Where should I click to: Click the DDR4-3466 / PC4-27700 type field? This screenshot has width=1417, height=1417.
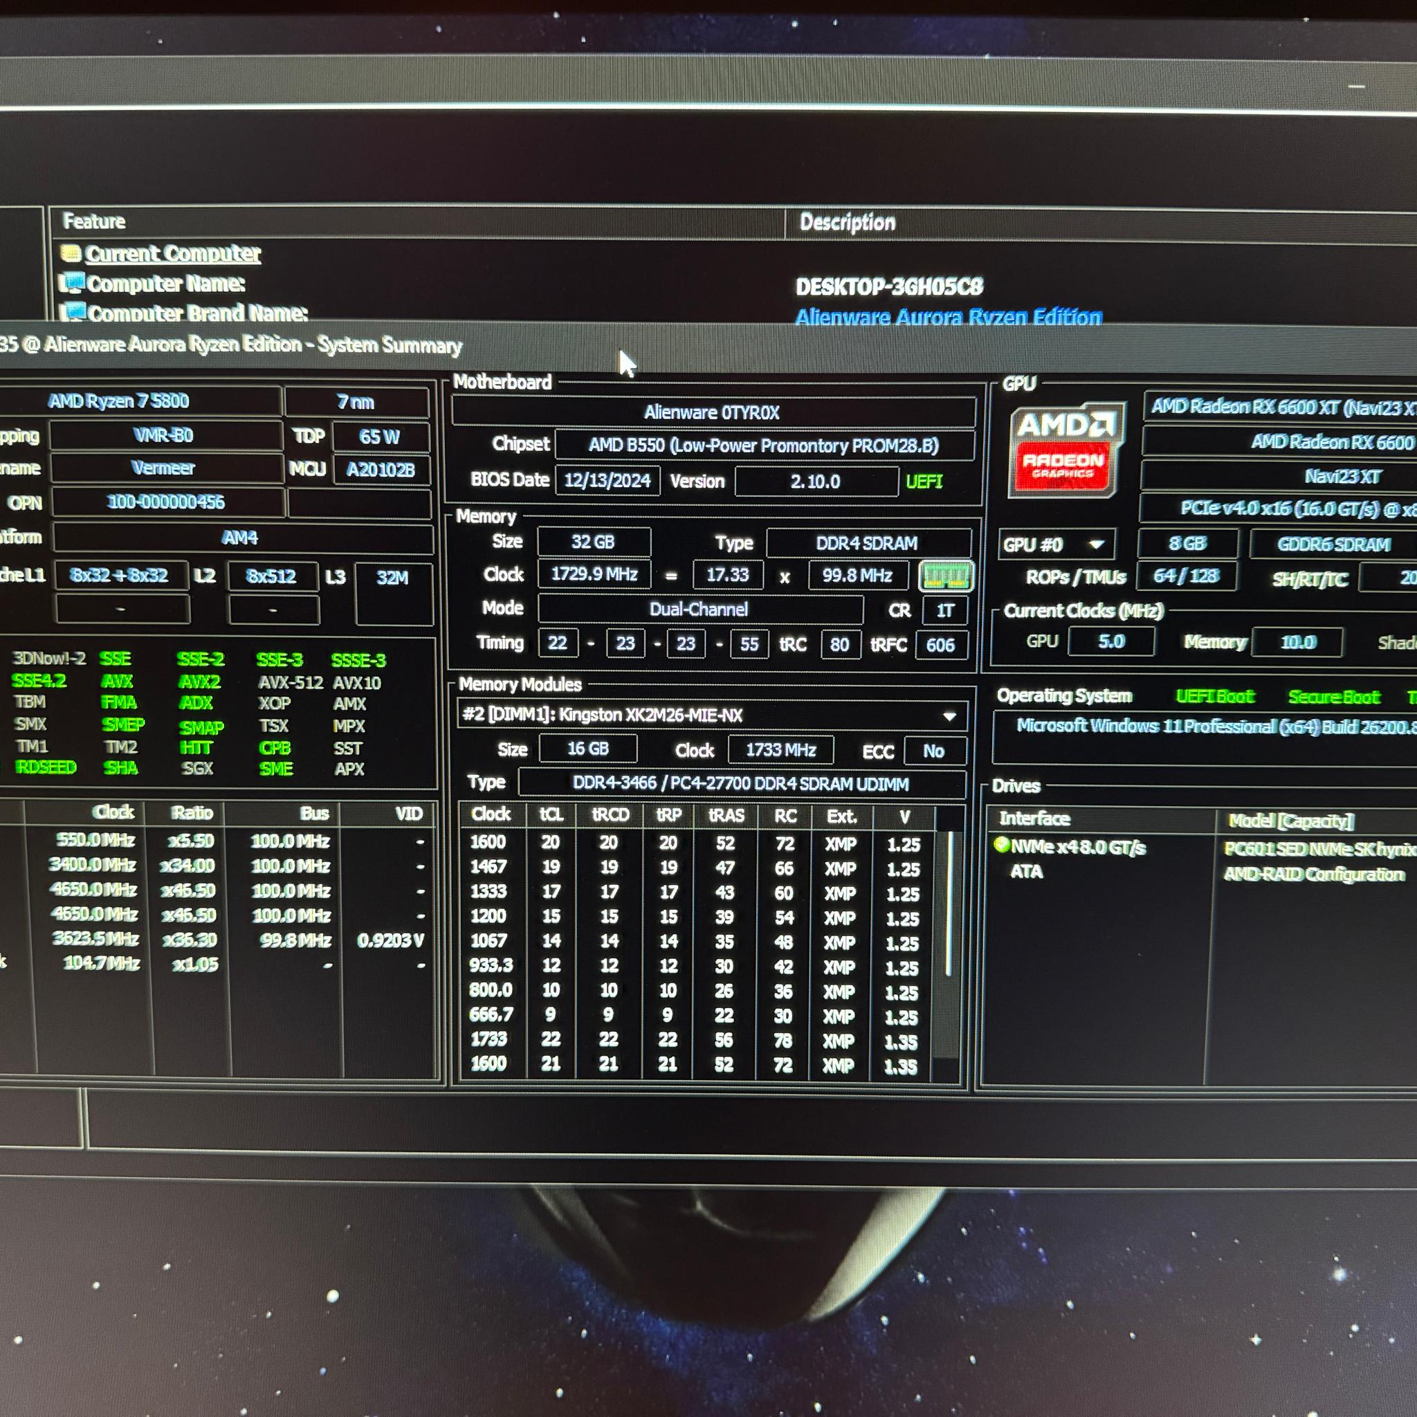click(742, 784)
